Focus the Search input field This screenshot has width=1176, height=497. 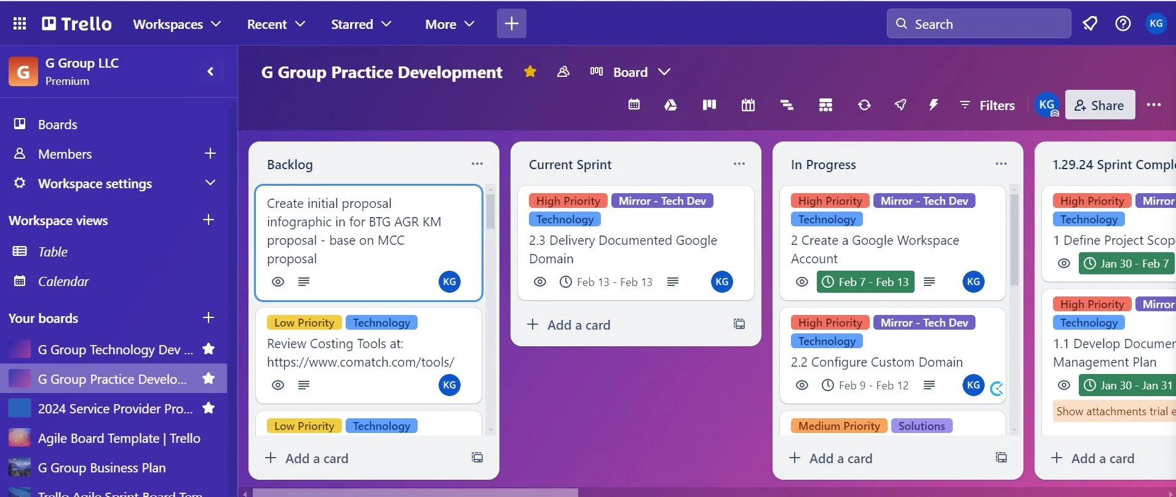point(979,23)
